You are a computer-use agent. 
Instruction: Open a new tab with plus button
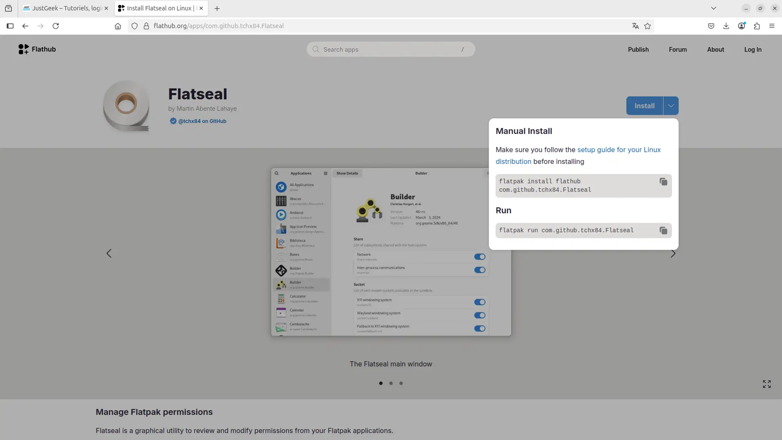click(217, 9)
